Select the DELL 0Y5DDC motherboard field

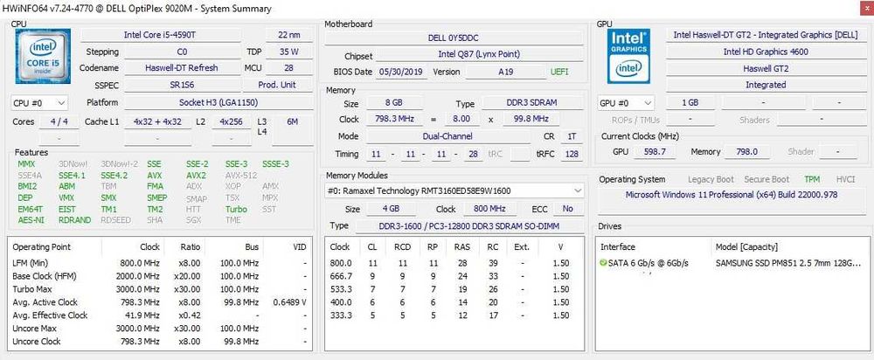click(453, 38)
